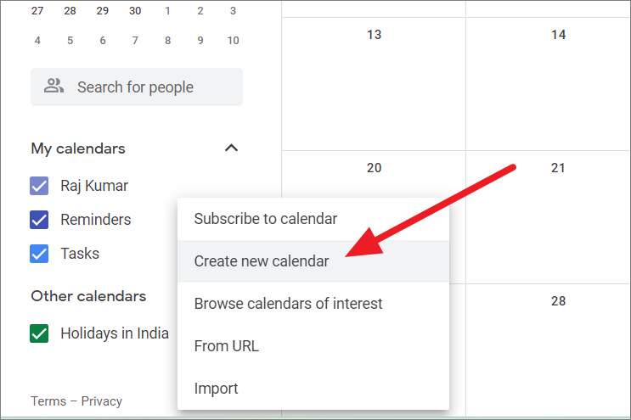This screenshot has width=631, height=420.
Task: Pick date 10 in the mini calendar
Action: (233, 41)
